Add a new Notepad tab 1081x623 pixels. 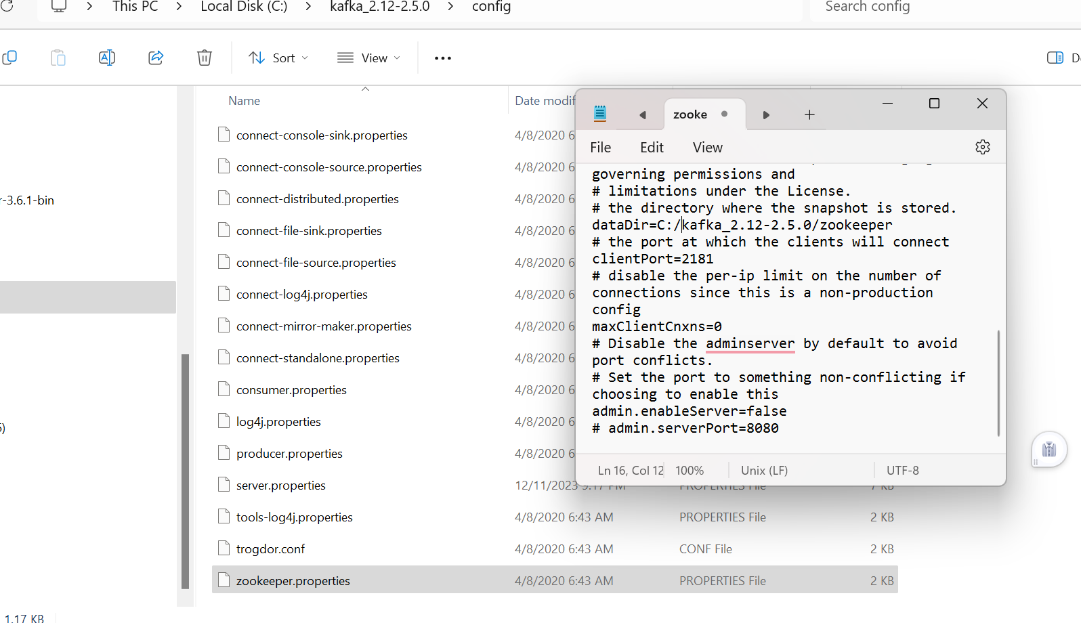[x=809, y=115]
